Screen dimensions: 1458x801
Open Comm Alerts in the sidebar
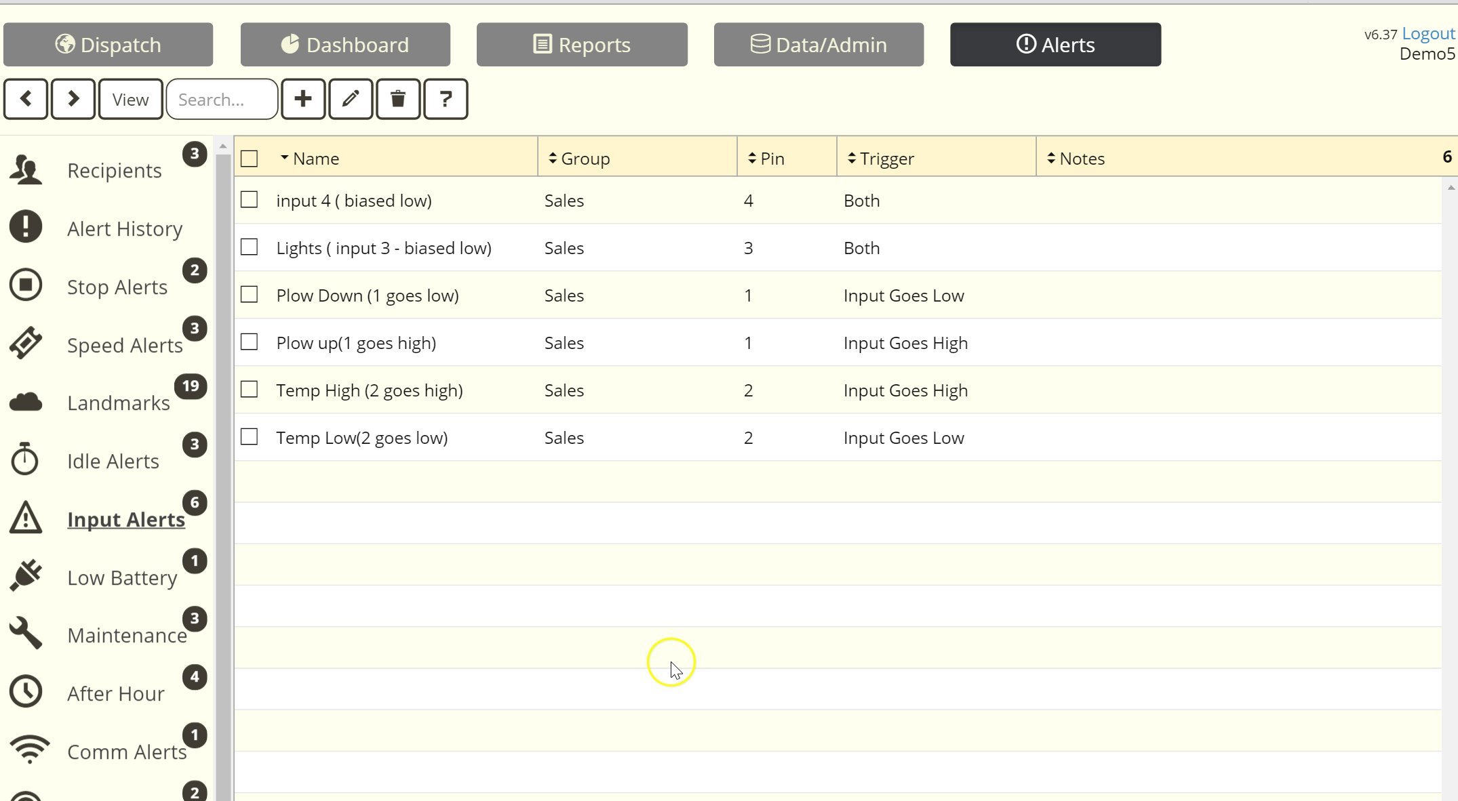coord(127,752)
